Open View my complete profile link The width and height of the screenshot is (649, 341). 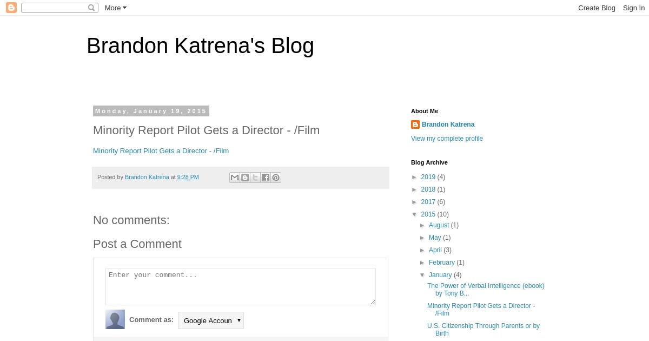click(x=447, y=139)
